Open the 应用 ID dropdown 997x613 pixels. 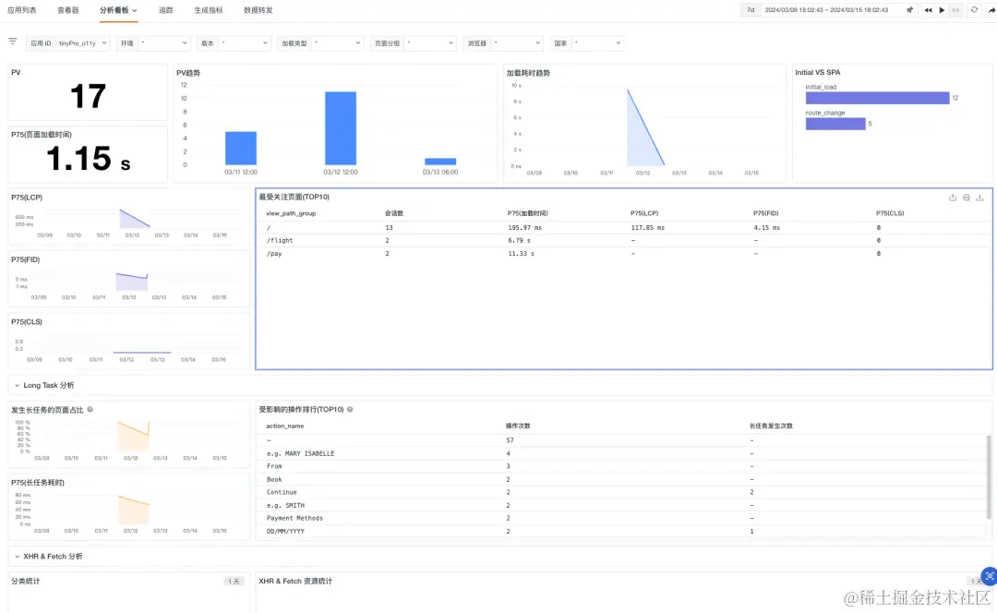(83, 43)
